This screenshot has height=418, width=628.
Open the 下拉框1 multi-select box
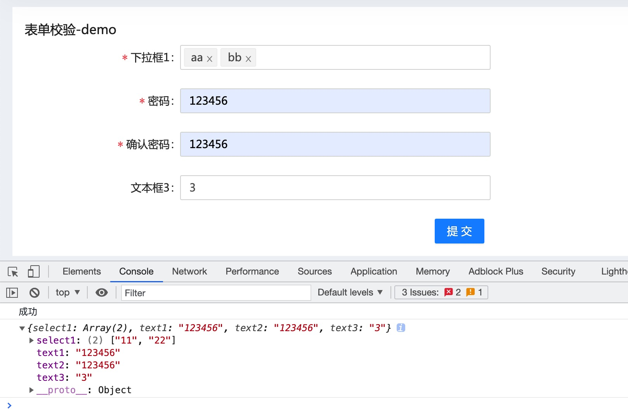[x=335, y=57]
